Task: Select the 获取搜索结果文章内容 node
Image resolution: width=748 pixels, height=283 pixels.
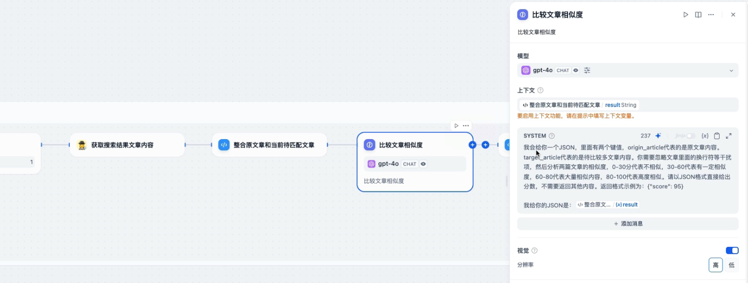Action: point(127,145)
